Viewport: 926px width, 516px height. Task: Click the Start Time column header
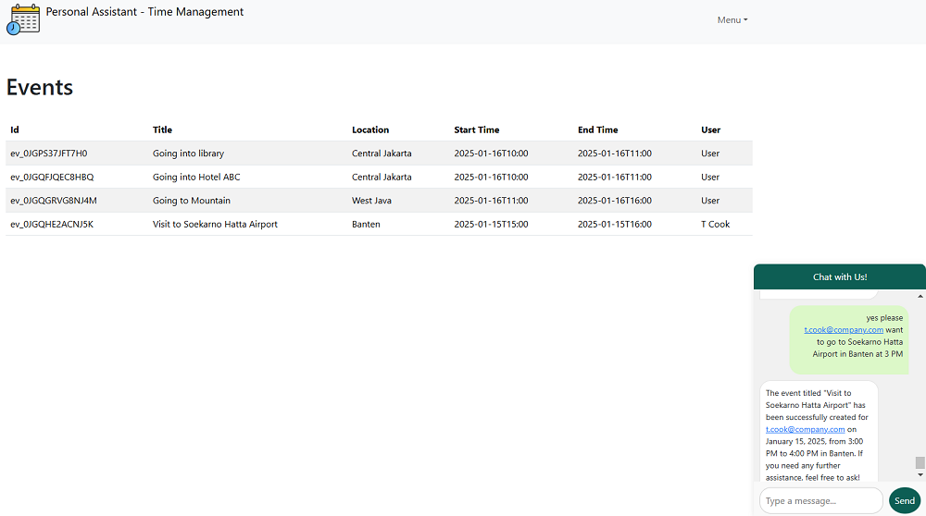click(x=476, y=129)
